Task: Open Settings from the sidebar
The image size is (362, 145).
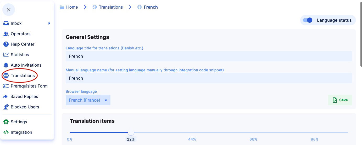Action: click(x=19, y=122)
